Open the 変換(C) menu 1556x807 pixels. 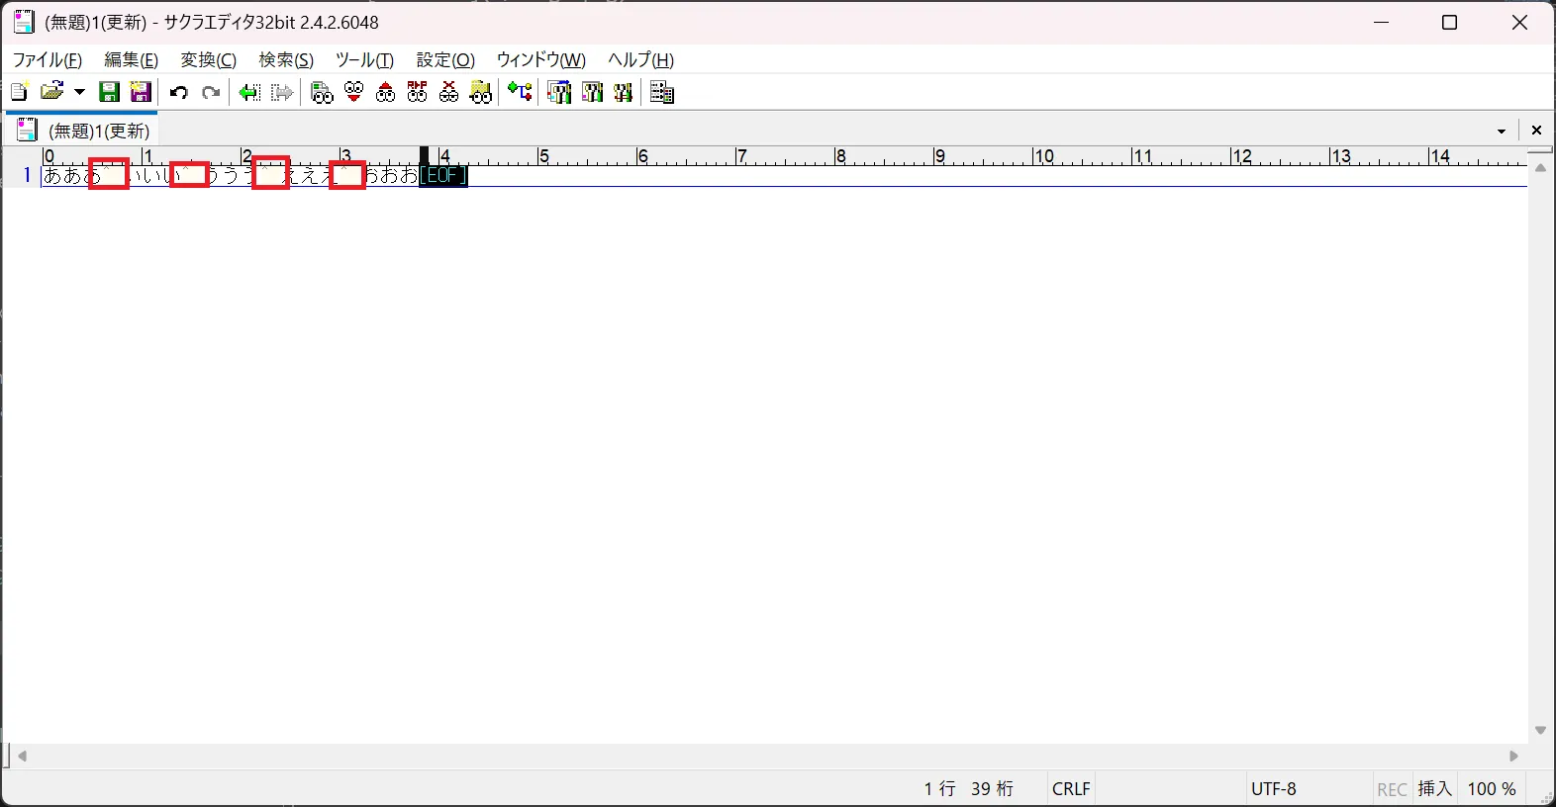pyautogui.click(x=208, y=59)
